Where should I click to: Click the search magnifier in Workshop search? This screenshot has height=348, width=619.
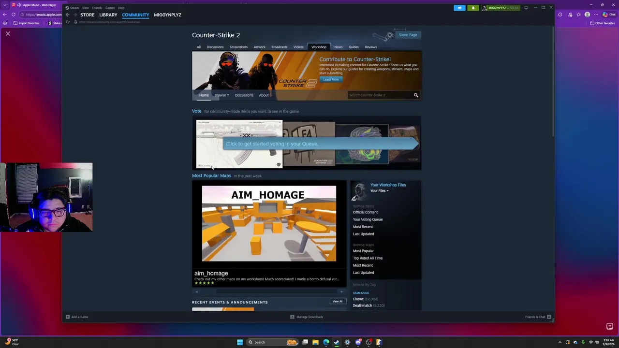(416, 95)
